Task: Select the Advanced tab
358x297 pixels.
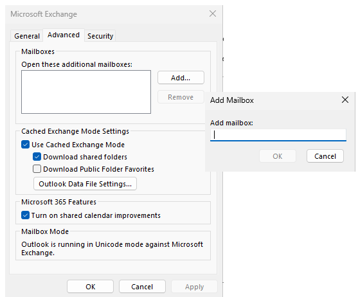Action: coord(64,35)
